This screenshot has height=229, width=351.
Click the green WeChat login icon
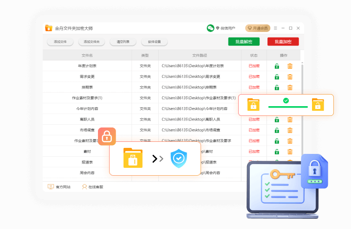[x=210, y=28]
